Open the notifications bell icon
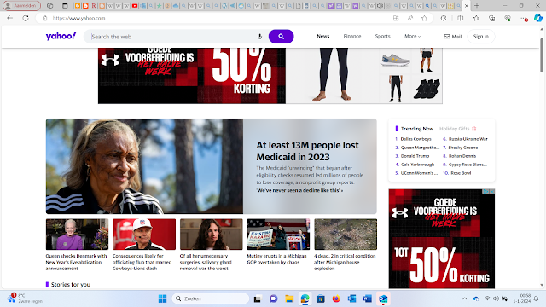This screenshot has height=307, width=546. click(x=537, y=298)
